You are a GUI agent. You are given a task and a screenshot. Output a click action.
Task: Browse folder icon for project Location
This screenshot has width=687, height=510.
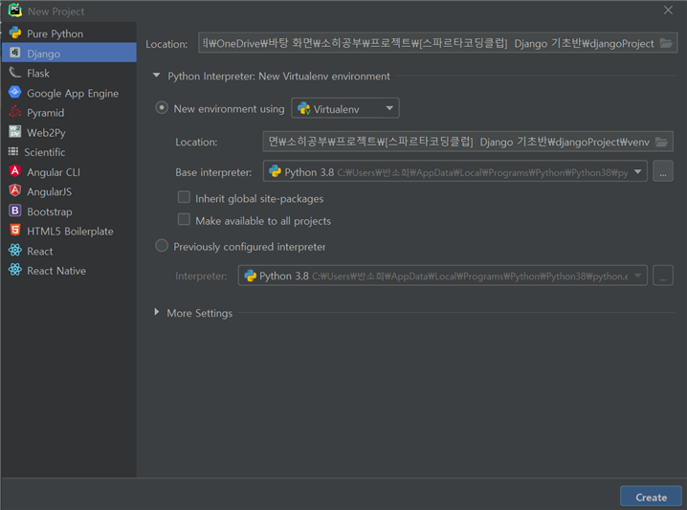tap(666, 43)
